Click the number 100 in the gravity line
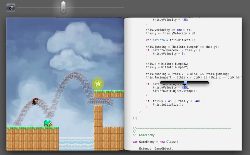Image resolution: width=250 pixels, height=155 pixels. coord(179,30)
